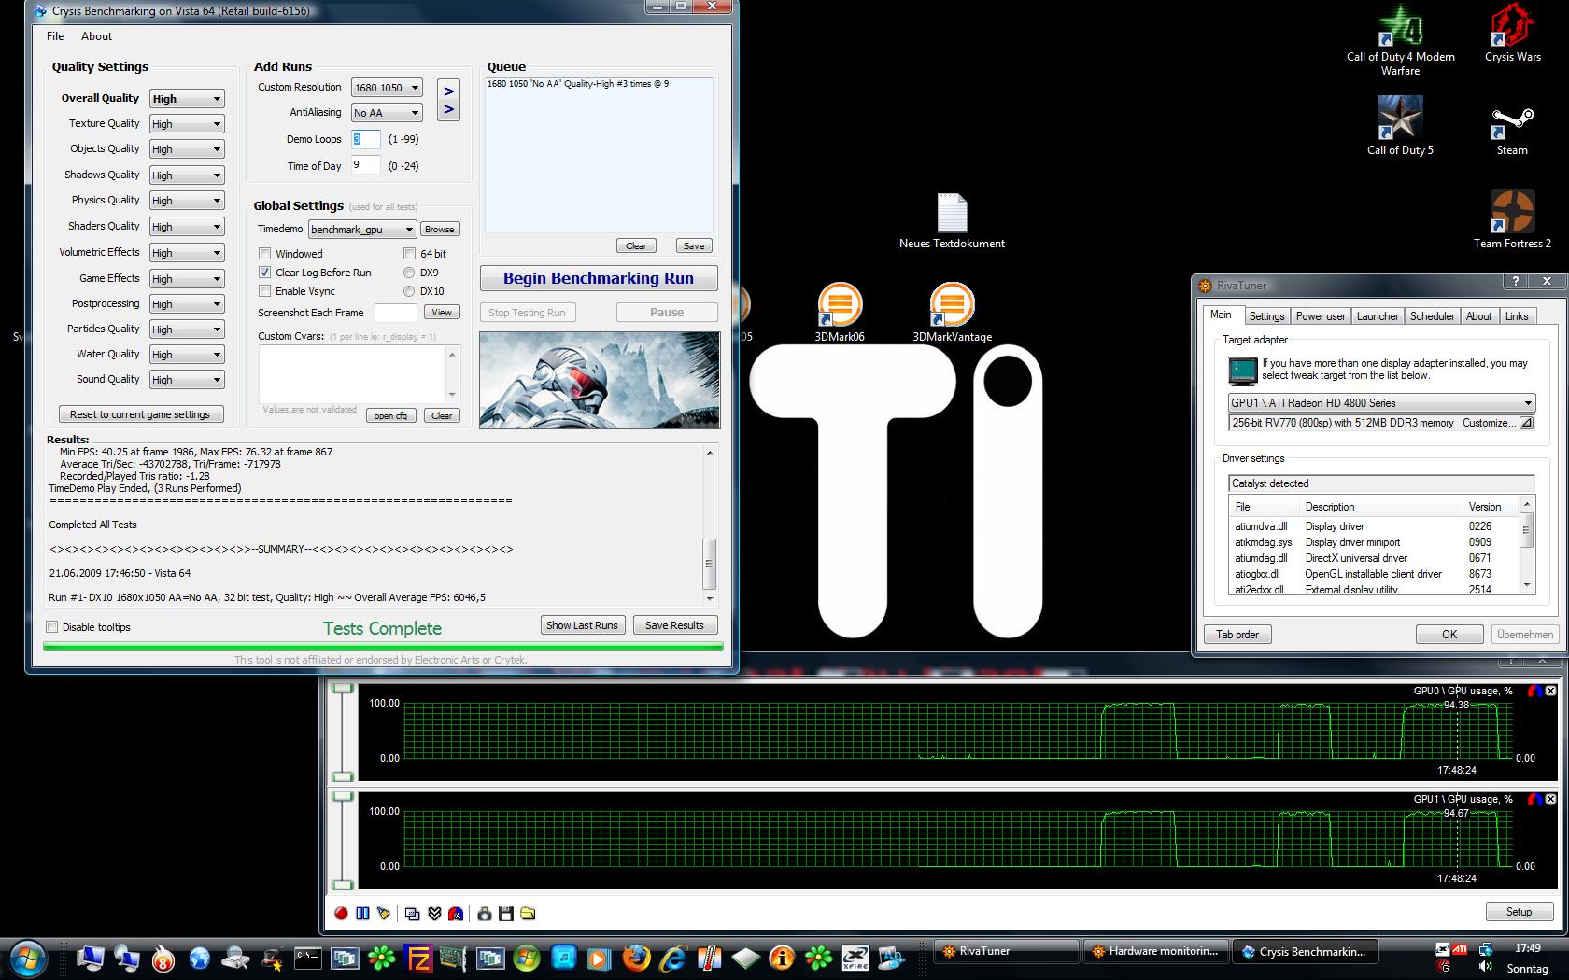The height and width of the screenshot is (980, 1569).
Task: Click the ATI tray icon
Action: pos(1460,948)
